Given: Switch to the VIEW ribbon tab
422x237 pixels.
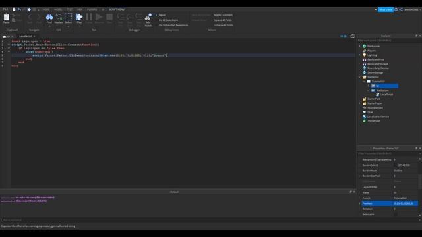Looking at the screenshot, I should pyautogui.click(x=80, y=9).
